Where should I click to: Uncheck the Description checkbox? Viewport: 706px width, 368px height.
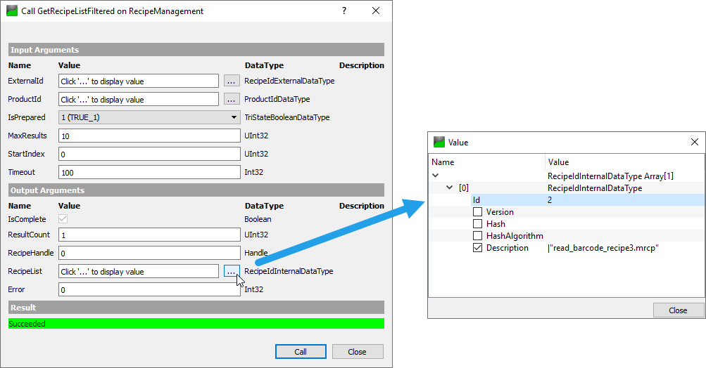click(x=478, y=248)
